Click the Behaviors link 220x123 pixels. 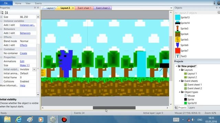click(x=25, y=33)
